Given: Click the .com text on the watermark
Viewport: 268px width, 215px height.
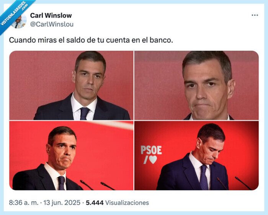Looking at the screenshot, I should [25, 6].
